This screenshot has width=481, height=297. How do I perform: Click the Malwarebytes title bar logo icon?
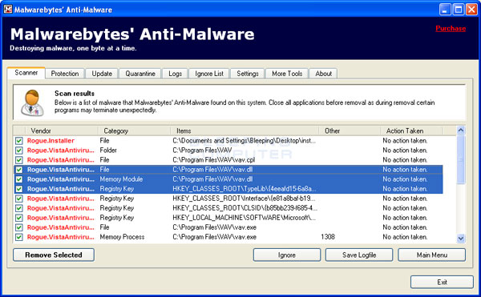[x=8, y=9]
